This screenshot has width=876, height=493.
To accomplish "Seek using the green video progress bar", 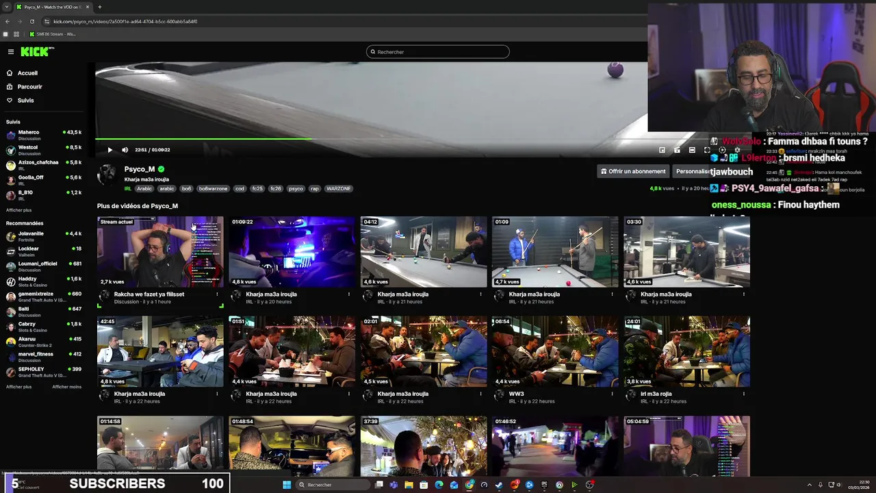I will (x=371, y=139).
